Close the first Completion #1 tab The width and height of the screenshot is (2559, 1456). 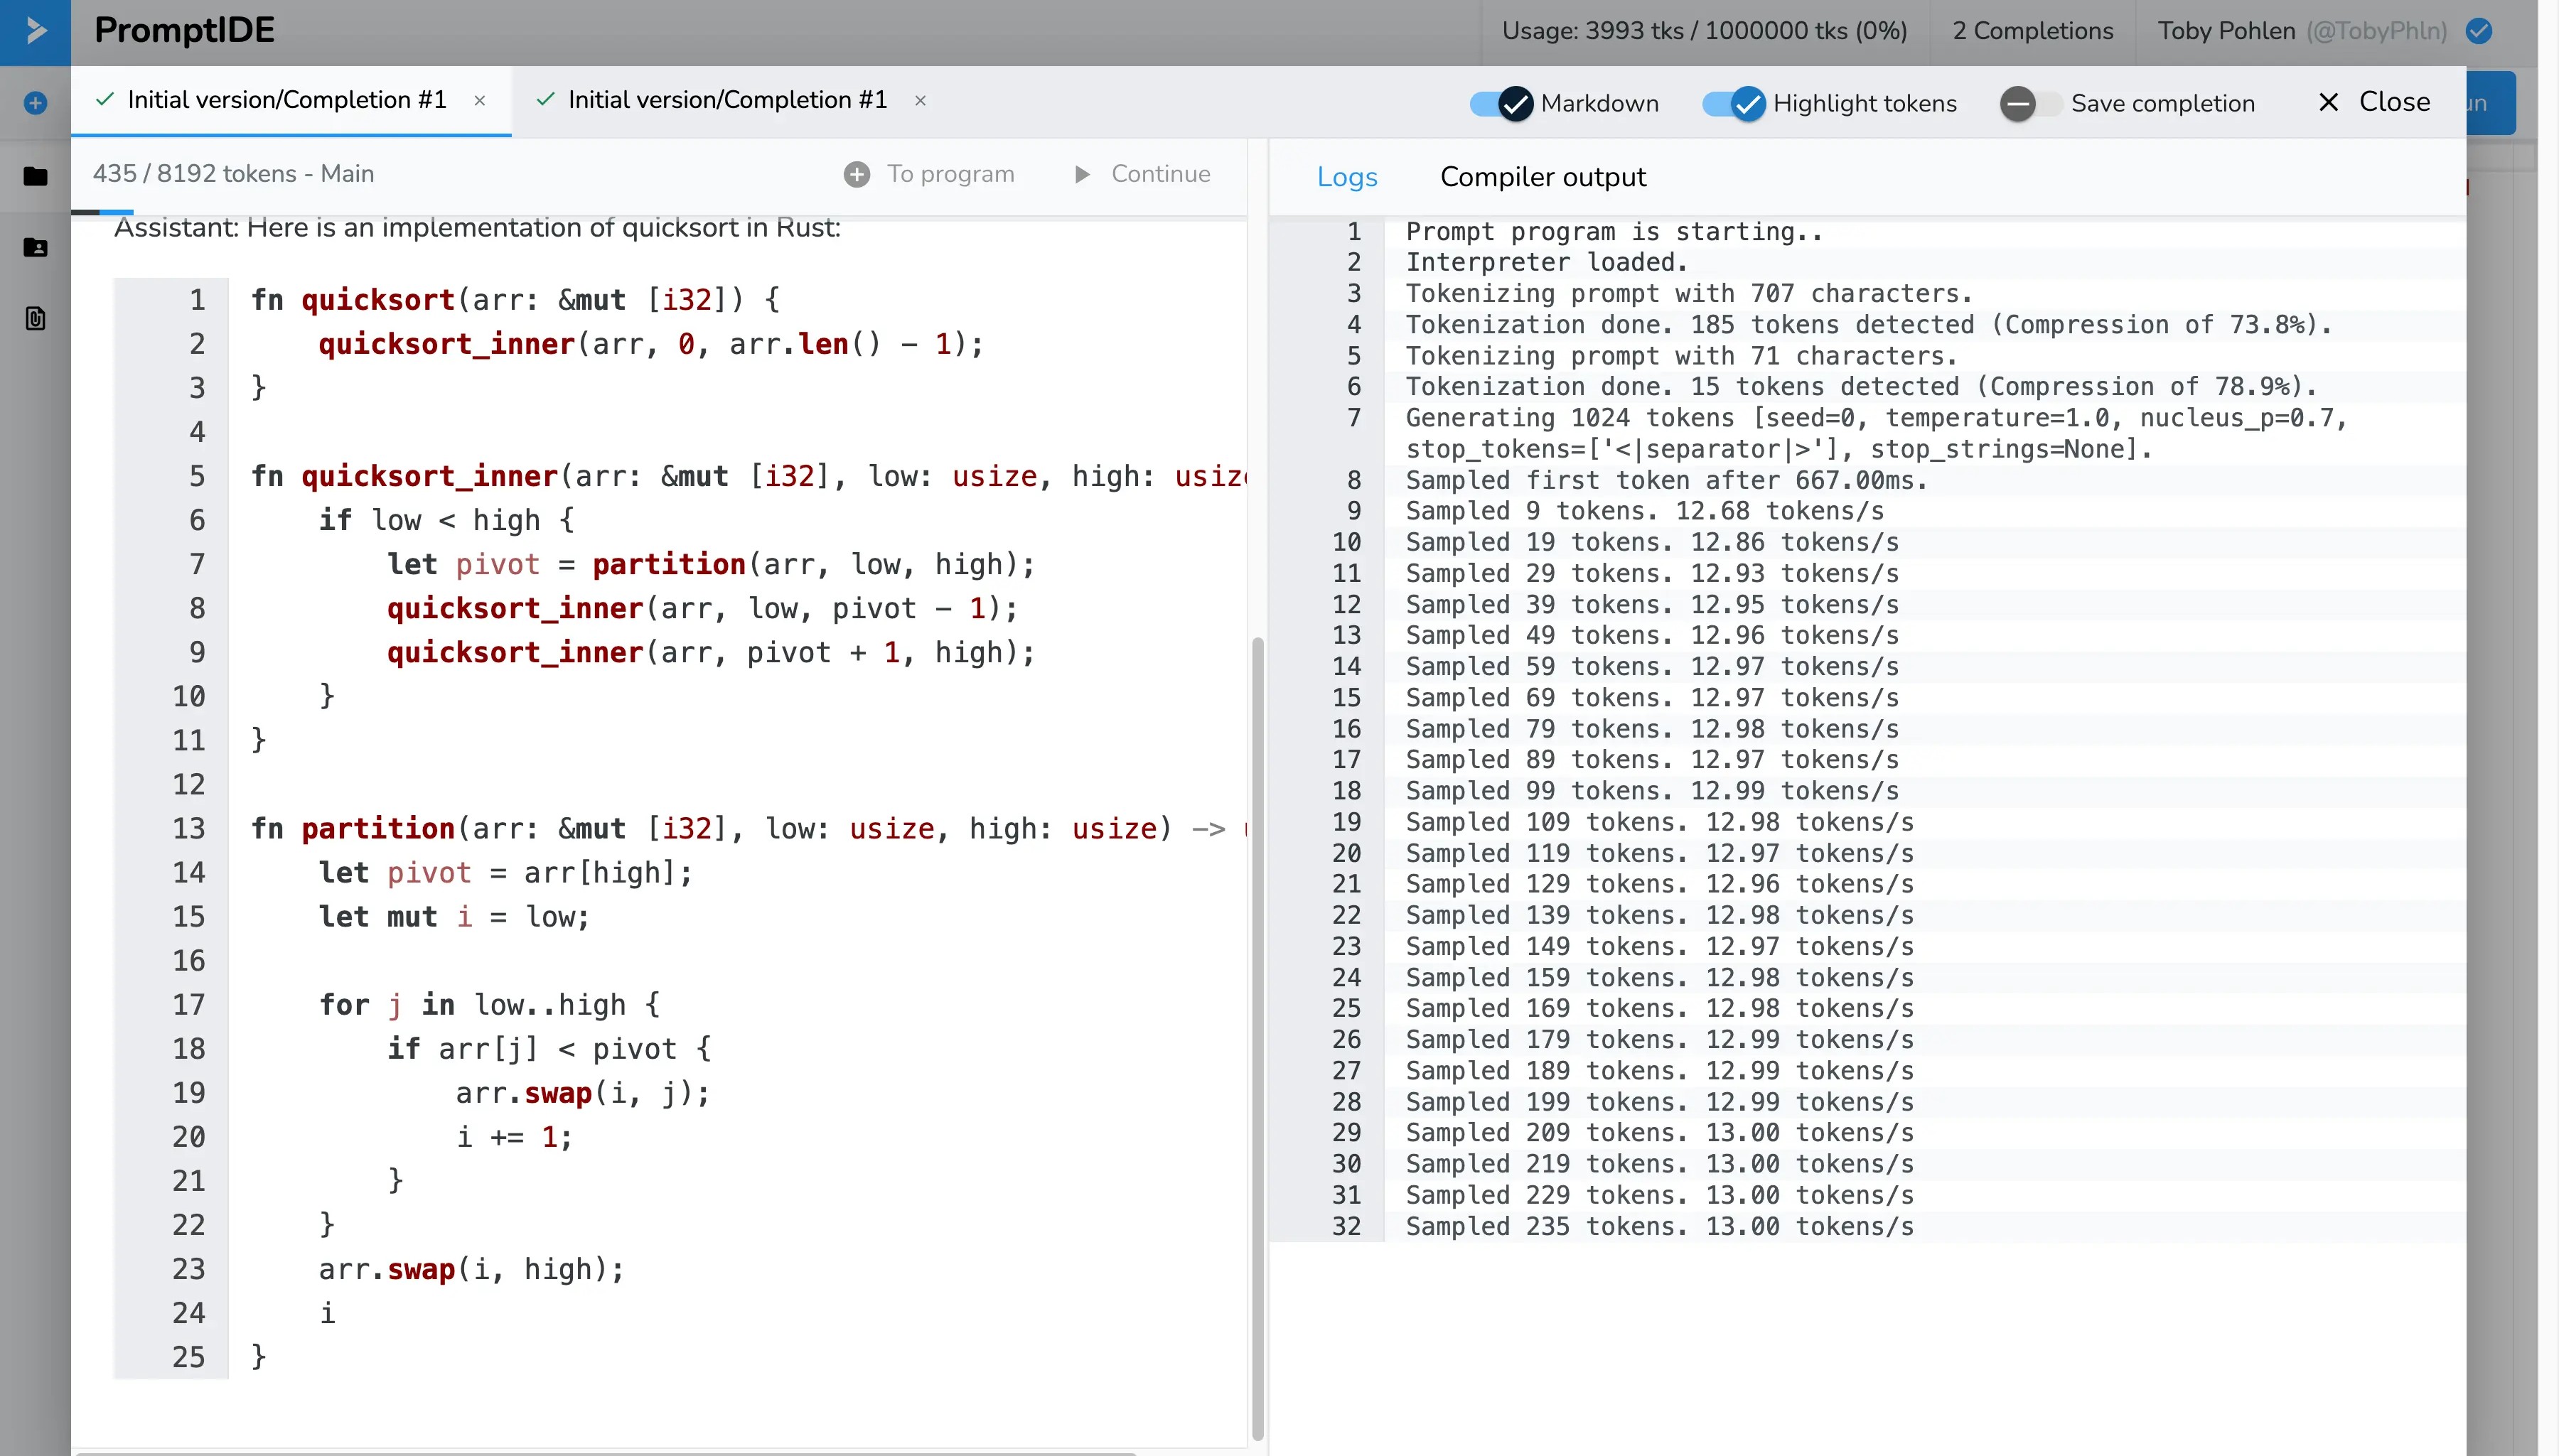click(x=480, y=100)
